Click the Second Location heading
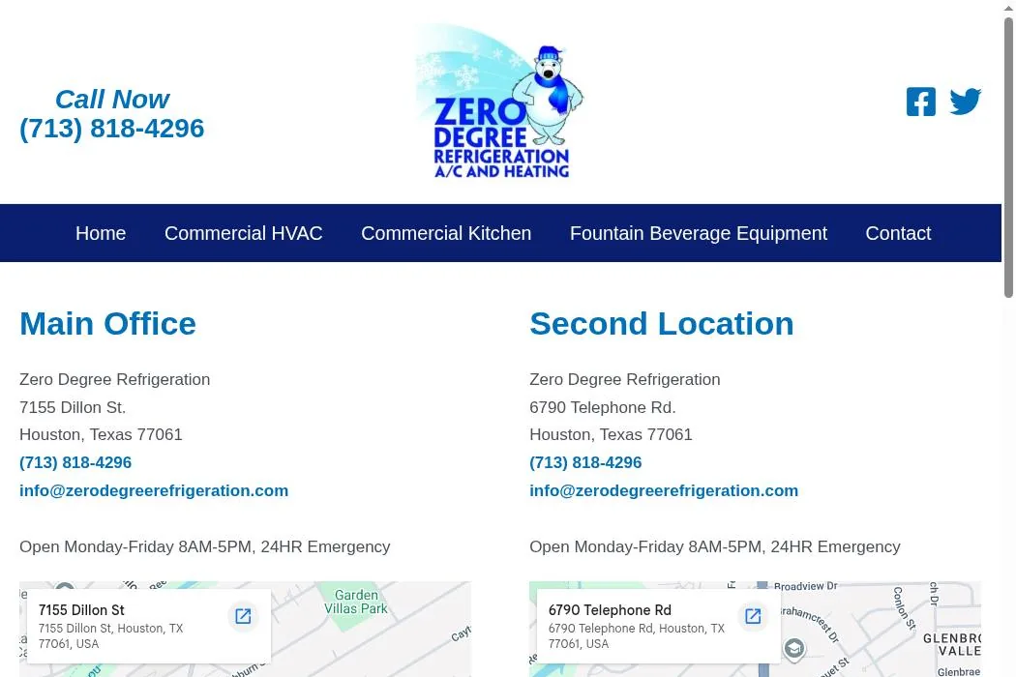This screenshot has height=677, width=1016. pyautogui.click(x=662, y=323)
